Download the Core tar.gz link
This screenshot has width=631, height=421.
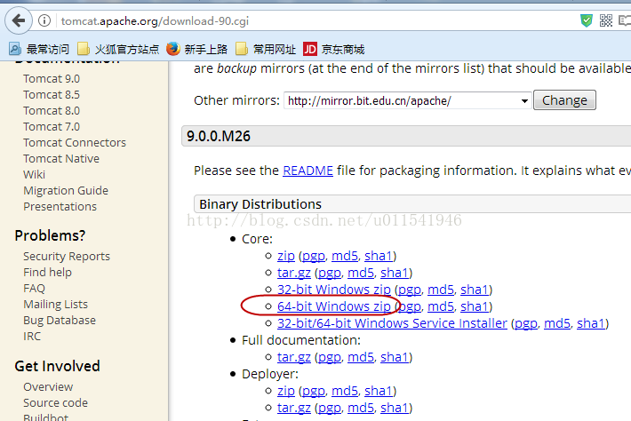(x=294, y=273)
